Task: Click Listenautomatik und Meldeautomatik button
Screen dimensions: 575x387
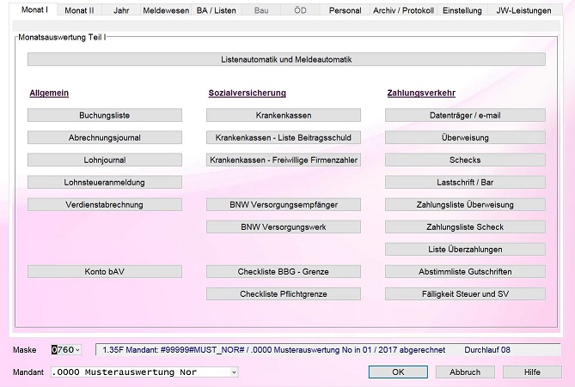Action: (286, 59)
